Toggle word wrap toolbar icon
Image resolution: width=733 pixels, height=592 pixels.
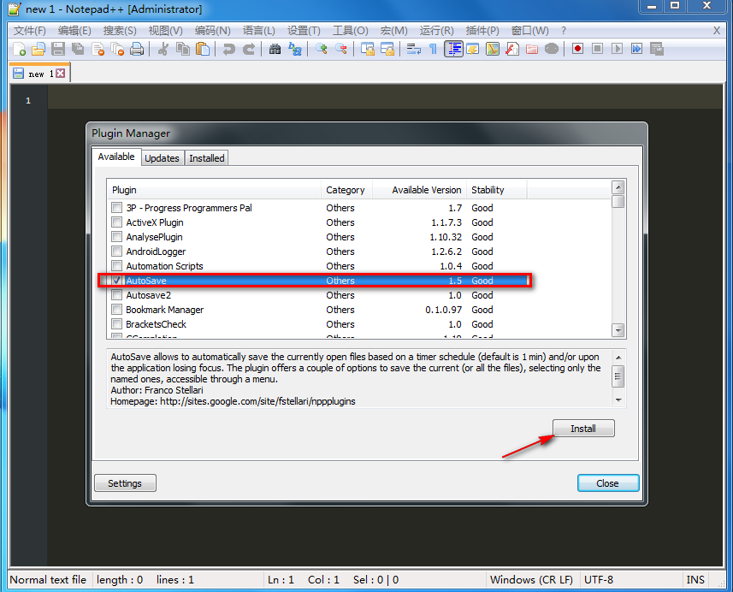pos(414,49)
